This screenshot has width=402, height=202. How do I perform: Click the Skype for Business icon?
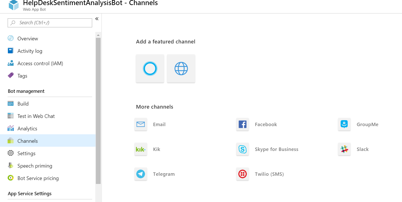click(x=243, y=149)
